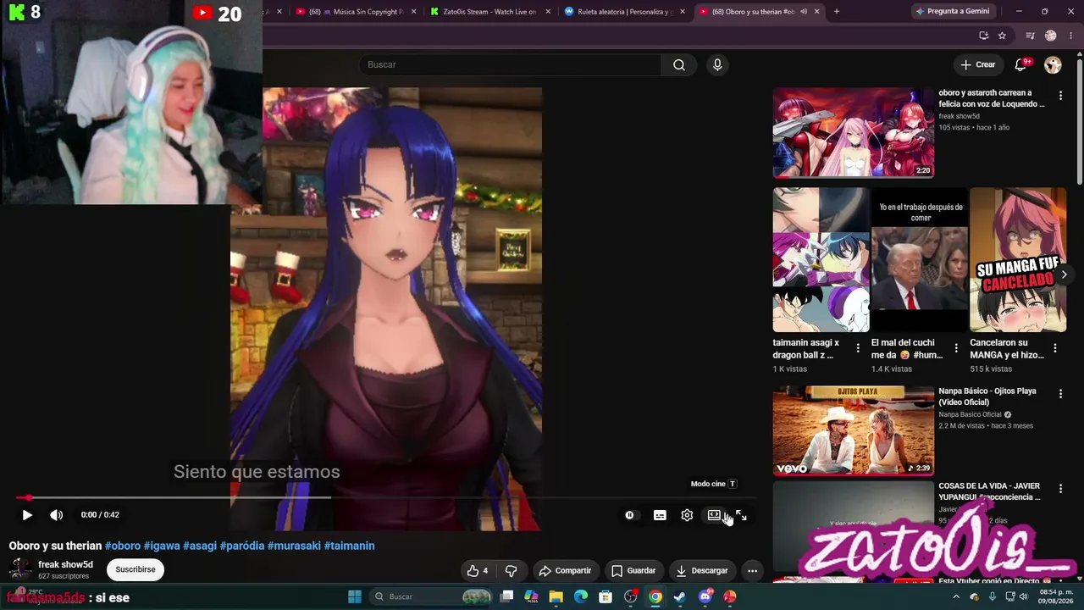
Task: Open the #asagi hashtag link
Action: [x=200, y=546]
